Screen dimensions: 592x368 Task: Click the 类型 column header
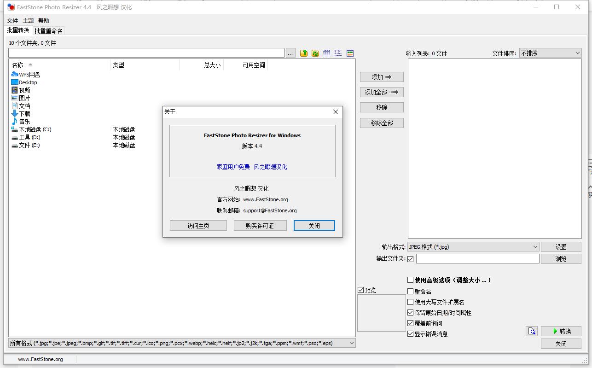pos(145,65)
